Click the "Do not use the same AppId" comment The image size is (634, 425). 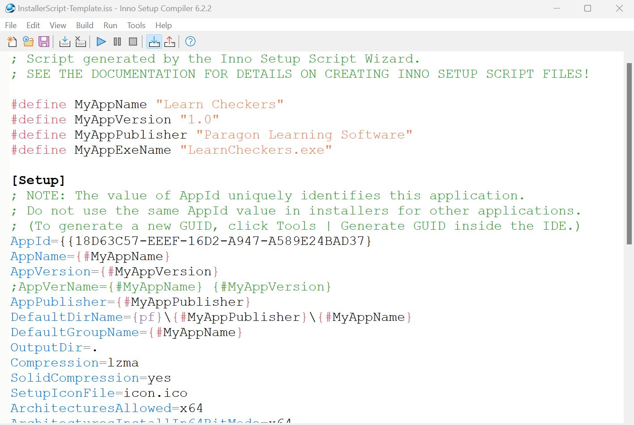[x=296, y=211]
